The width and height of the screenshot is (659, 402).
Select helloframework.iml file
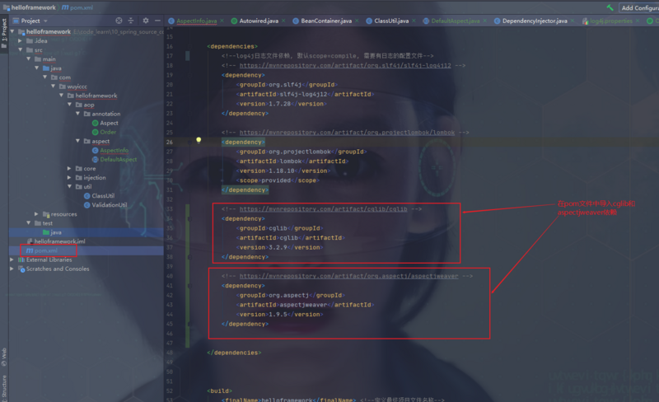click(56, 241)
